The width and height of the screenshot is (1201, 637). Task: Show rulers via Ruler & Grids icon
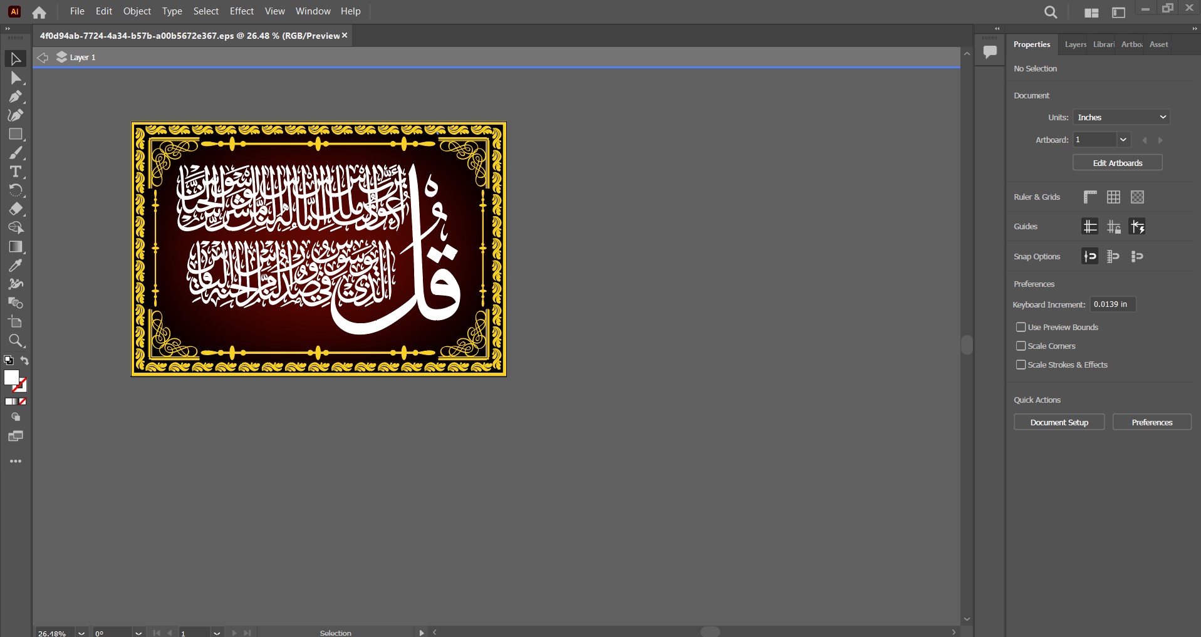click(1090, 197)
